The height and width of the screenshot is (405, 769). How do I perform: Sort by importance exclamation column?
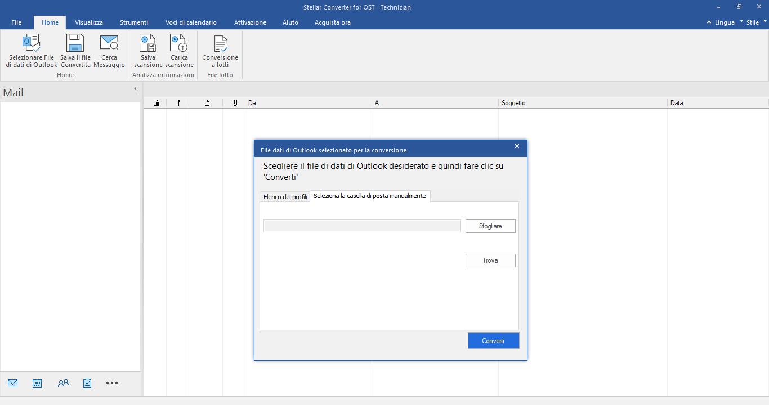pyautogui.click(x=178, y=103)
